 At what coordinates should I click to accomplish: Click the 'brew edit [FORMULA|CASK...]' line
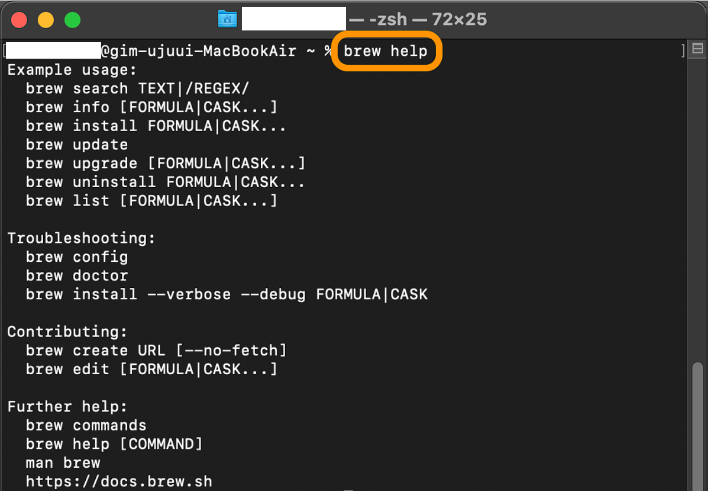click(x=152, y=369)
